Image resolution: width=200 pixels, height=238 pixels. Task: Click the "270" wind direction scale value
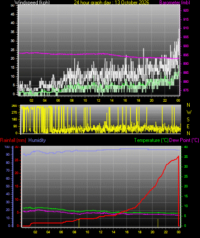[14, 113]
